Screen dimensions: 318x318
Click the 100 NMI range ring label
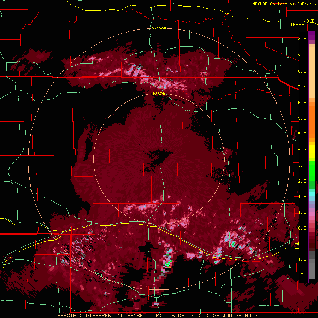[x=159, y=28]
